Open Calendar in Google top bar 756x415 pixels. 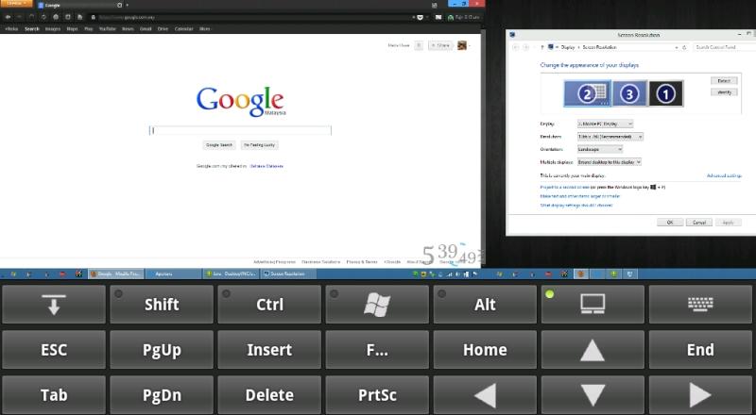pyautogui.click(x=183, y=29)
